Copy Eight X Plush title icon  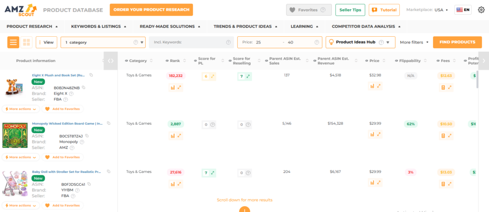click(x=91, y=75)
